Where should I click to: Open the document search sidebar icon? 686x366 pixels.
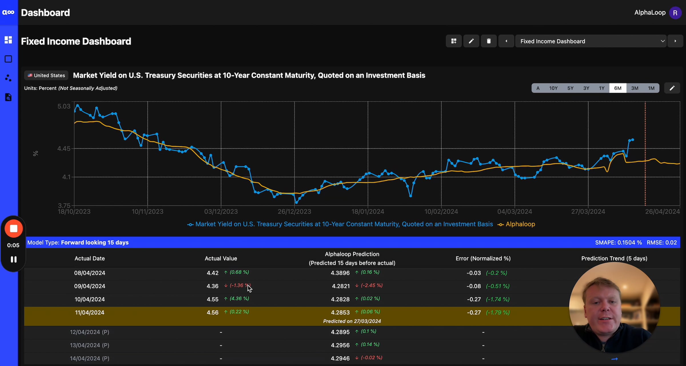(x=8, y=97)
